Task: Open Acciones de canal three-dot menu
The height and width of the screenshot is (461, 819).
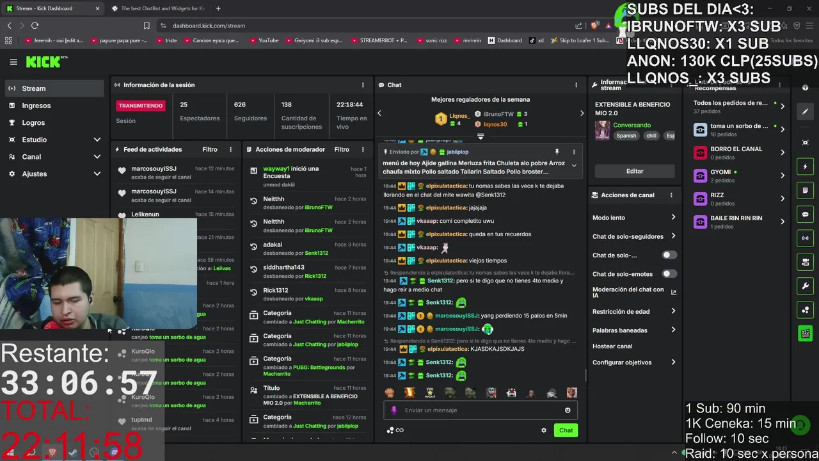Action: pyautogui.click(x=671, y=195)
